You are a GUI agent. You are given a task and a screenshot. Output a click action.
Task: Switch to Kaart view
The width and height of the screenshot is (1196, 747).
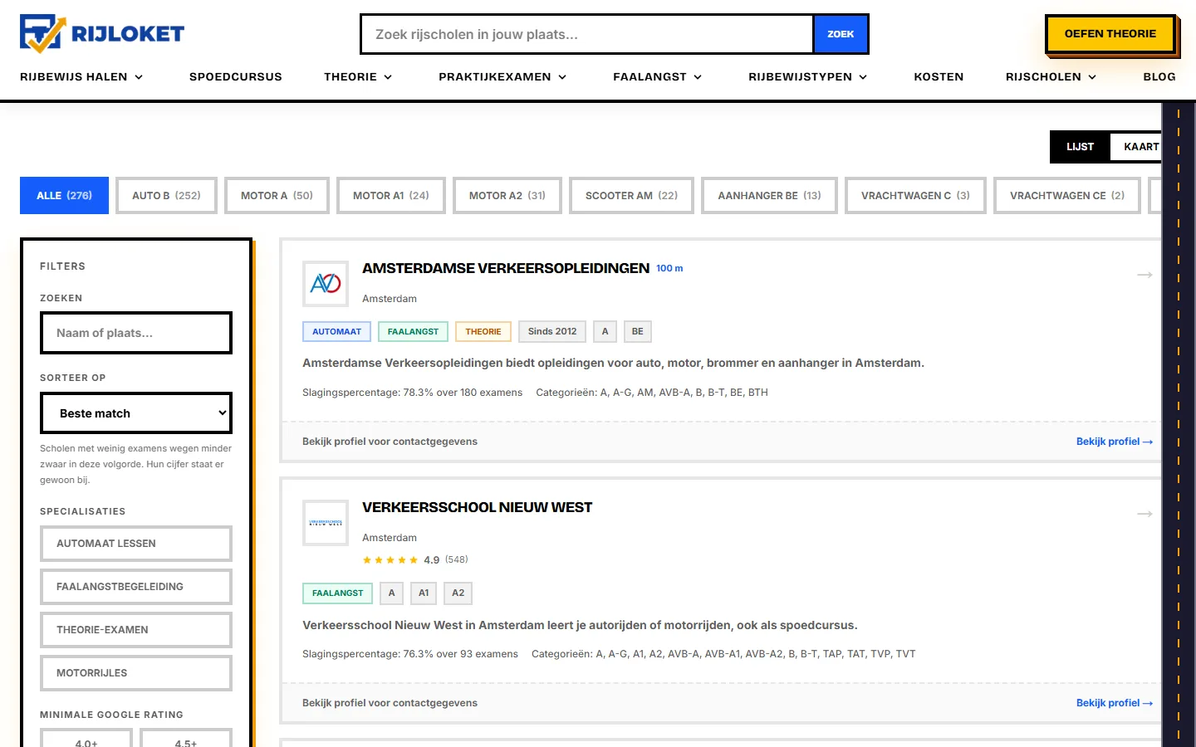coord(1136,147)
